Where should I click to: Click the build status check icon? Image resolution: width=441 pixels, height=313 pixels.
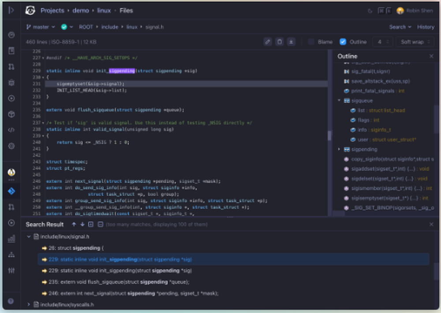(64, 27)
